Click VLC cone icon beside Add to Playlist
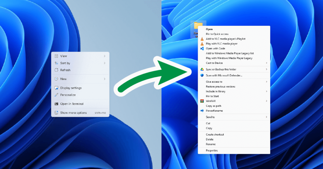This screenshot has width=323, height=169. pos(202,39)
